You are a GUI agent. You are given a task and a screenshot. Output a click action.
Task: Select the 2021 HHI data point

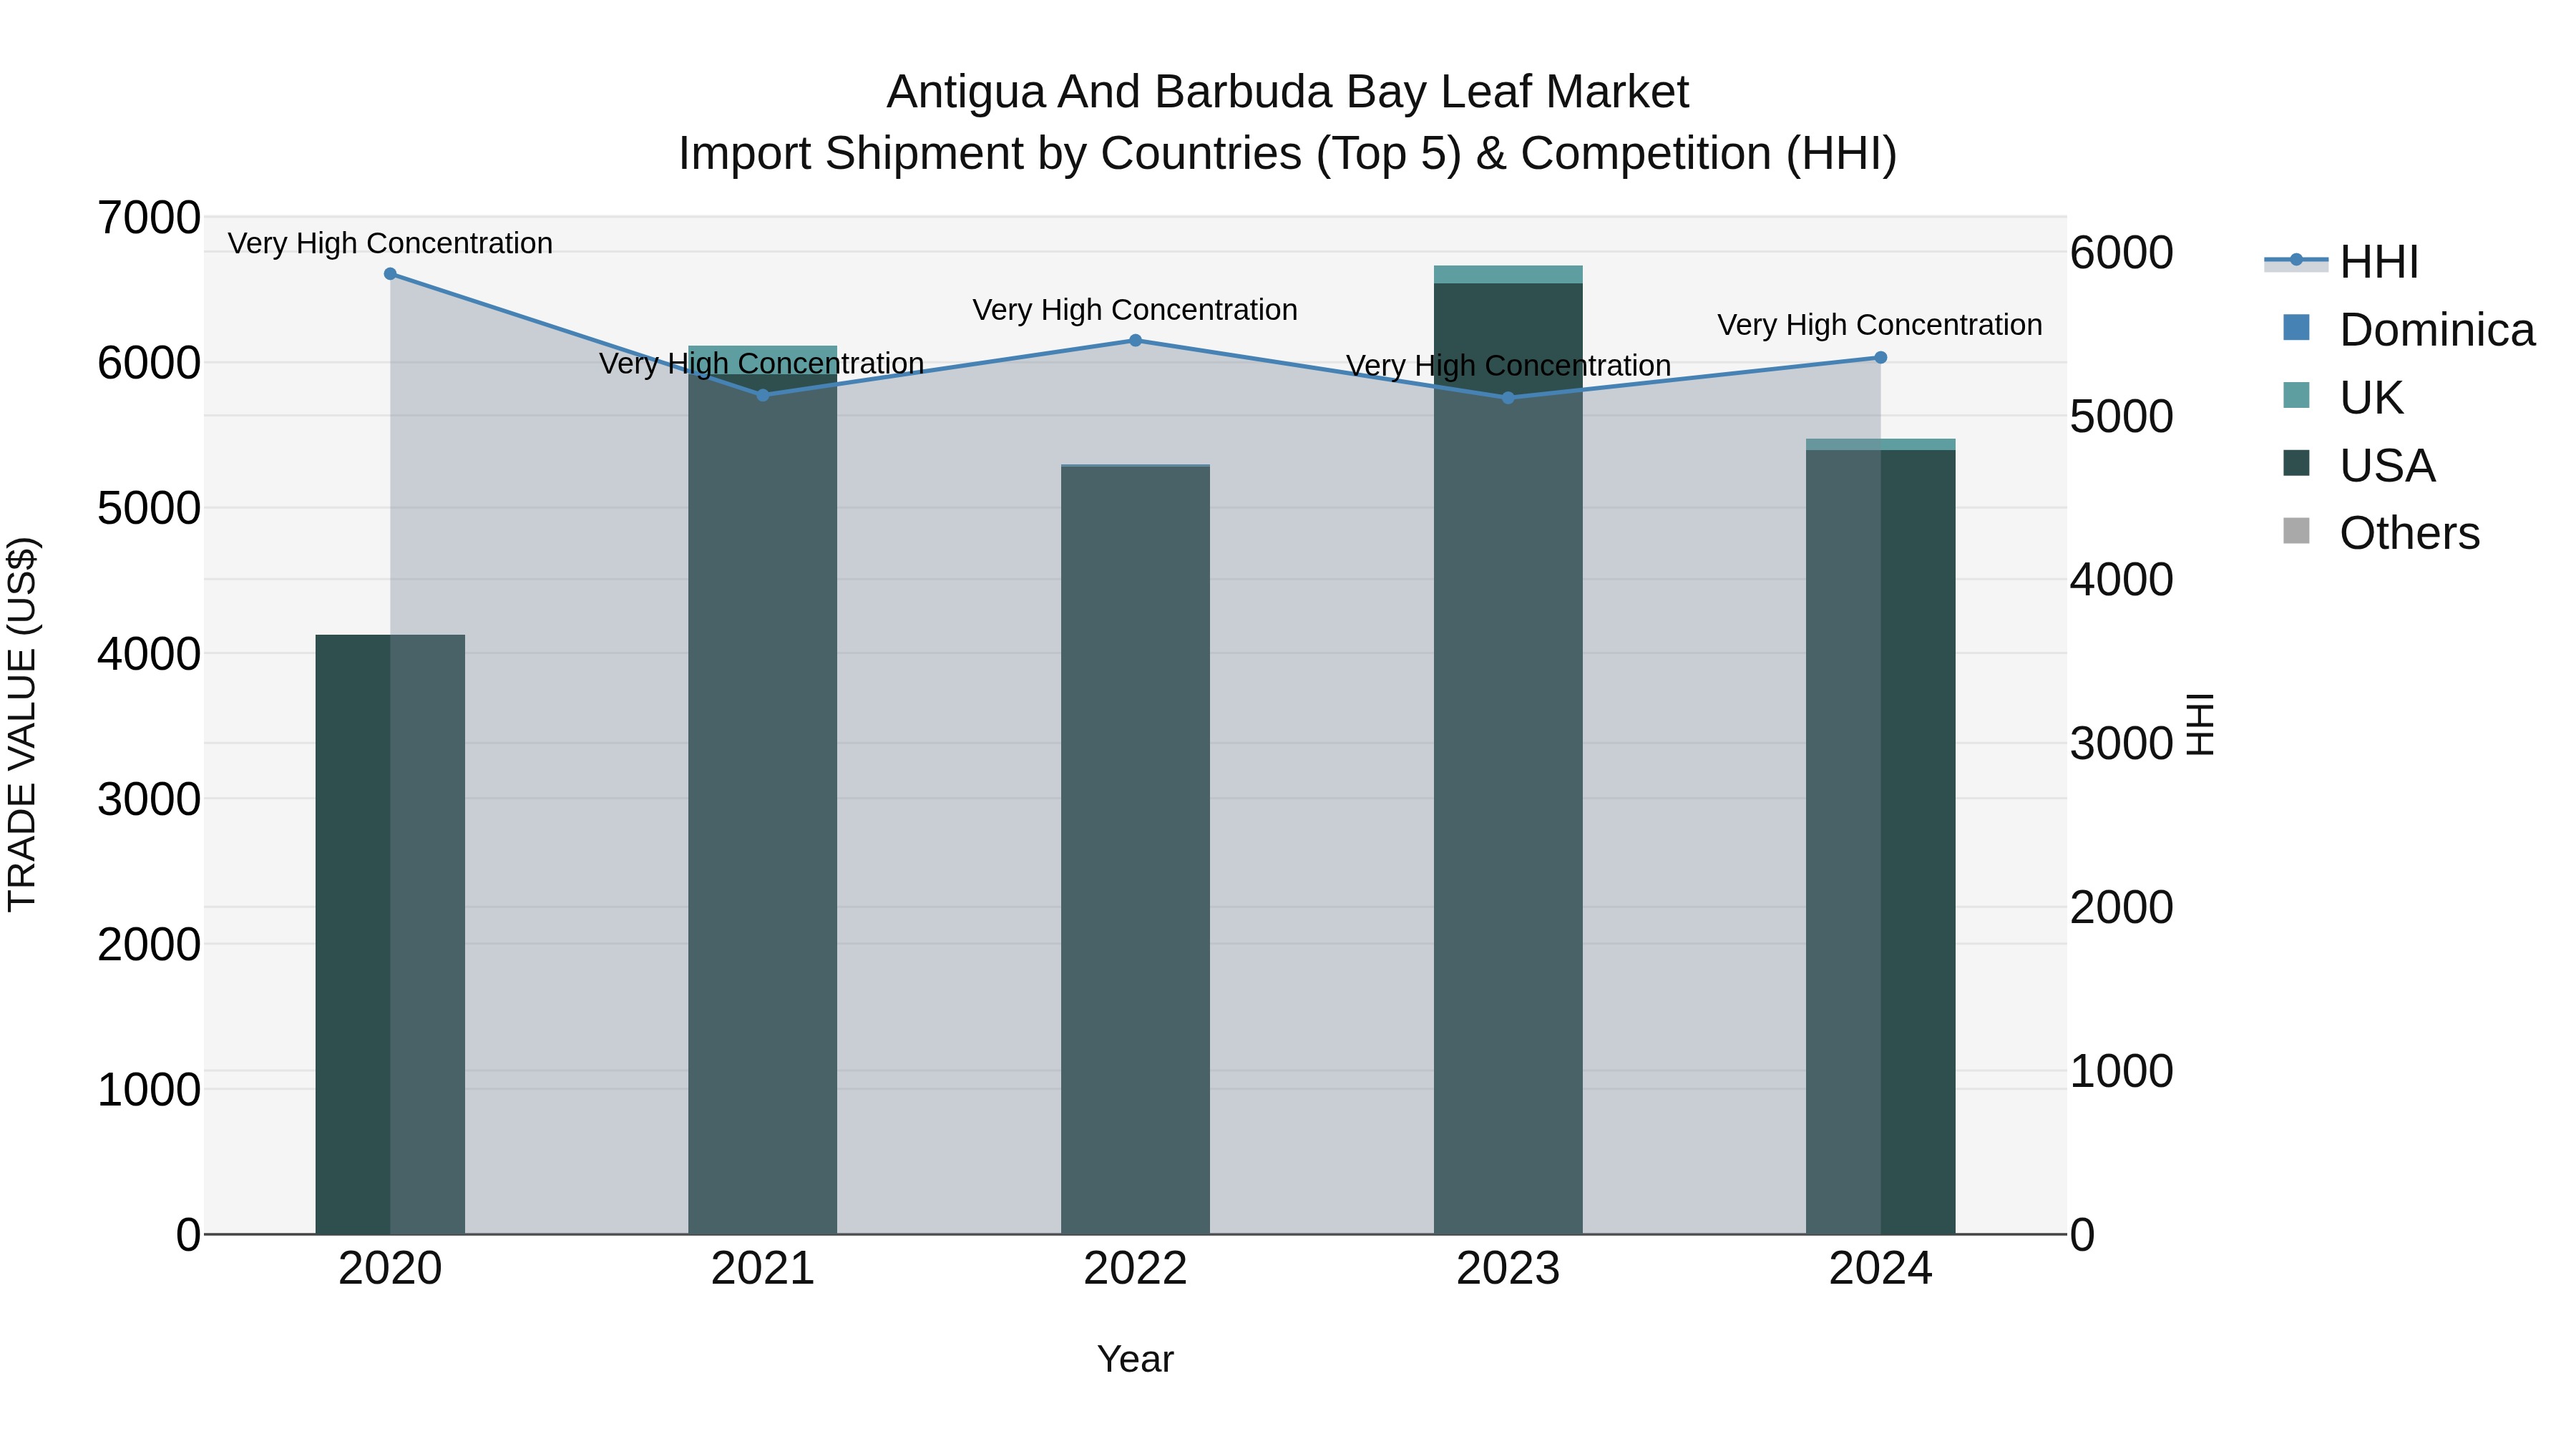pos(763,396)
